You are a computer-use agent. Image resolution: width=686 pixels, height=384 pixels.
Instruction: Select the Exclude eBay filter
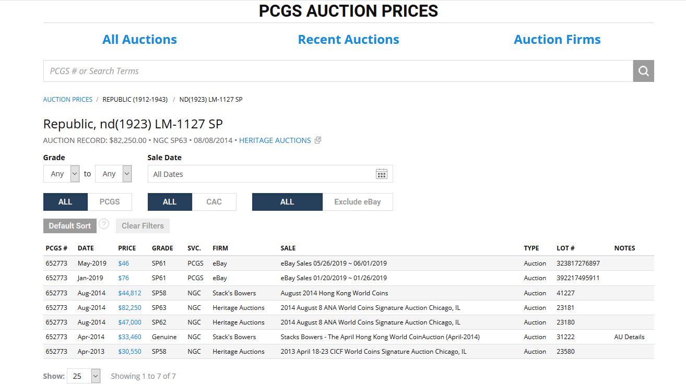[358, 202]
